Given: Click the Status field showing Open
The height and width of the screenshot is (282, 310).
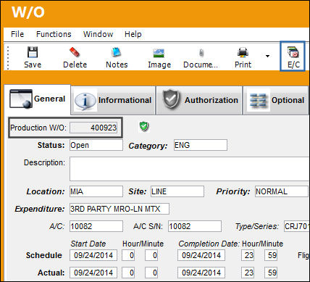Looking at the screenshot, I should [96, 145].
